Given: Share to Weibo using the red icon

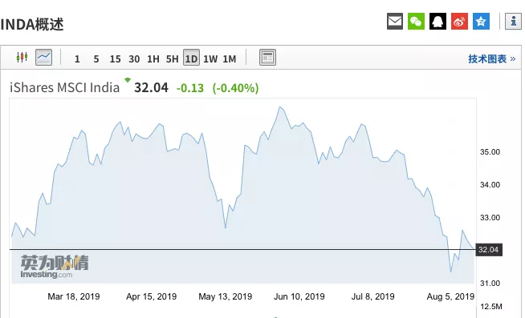Looking at the screenshot, I should tap(459, 22).
